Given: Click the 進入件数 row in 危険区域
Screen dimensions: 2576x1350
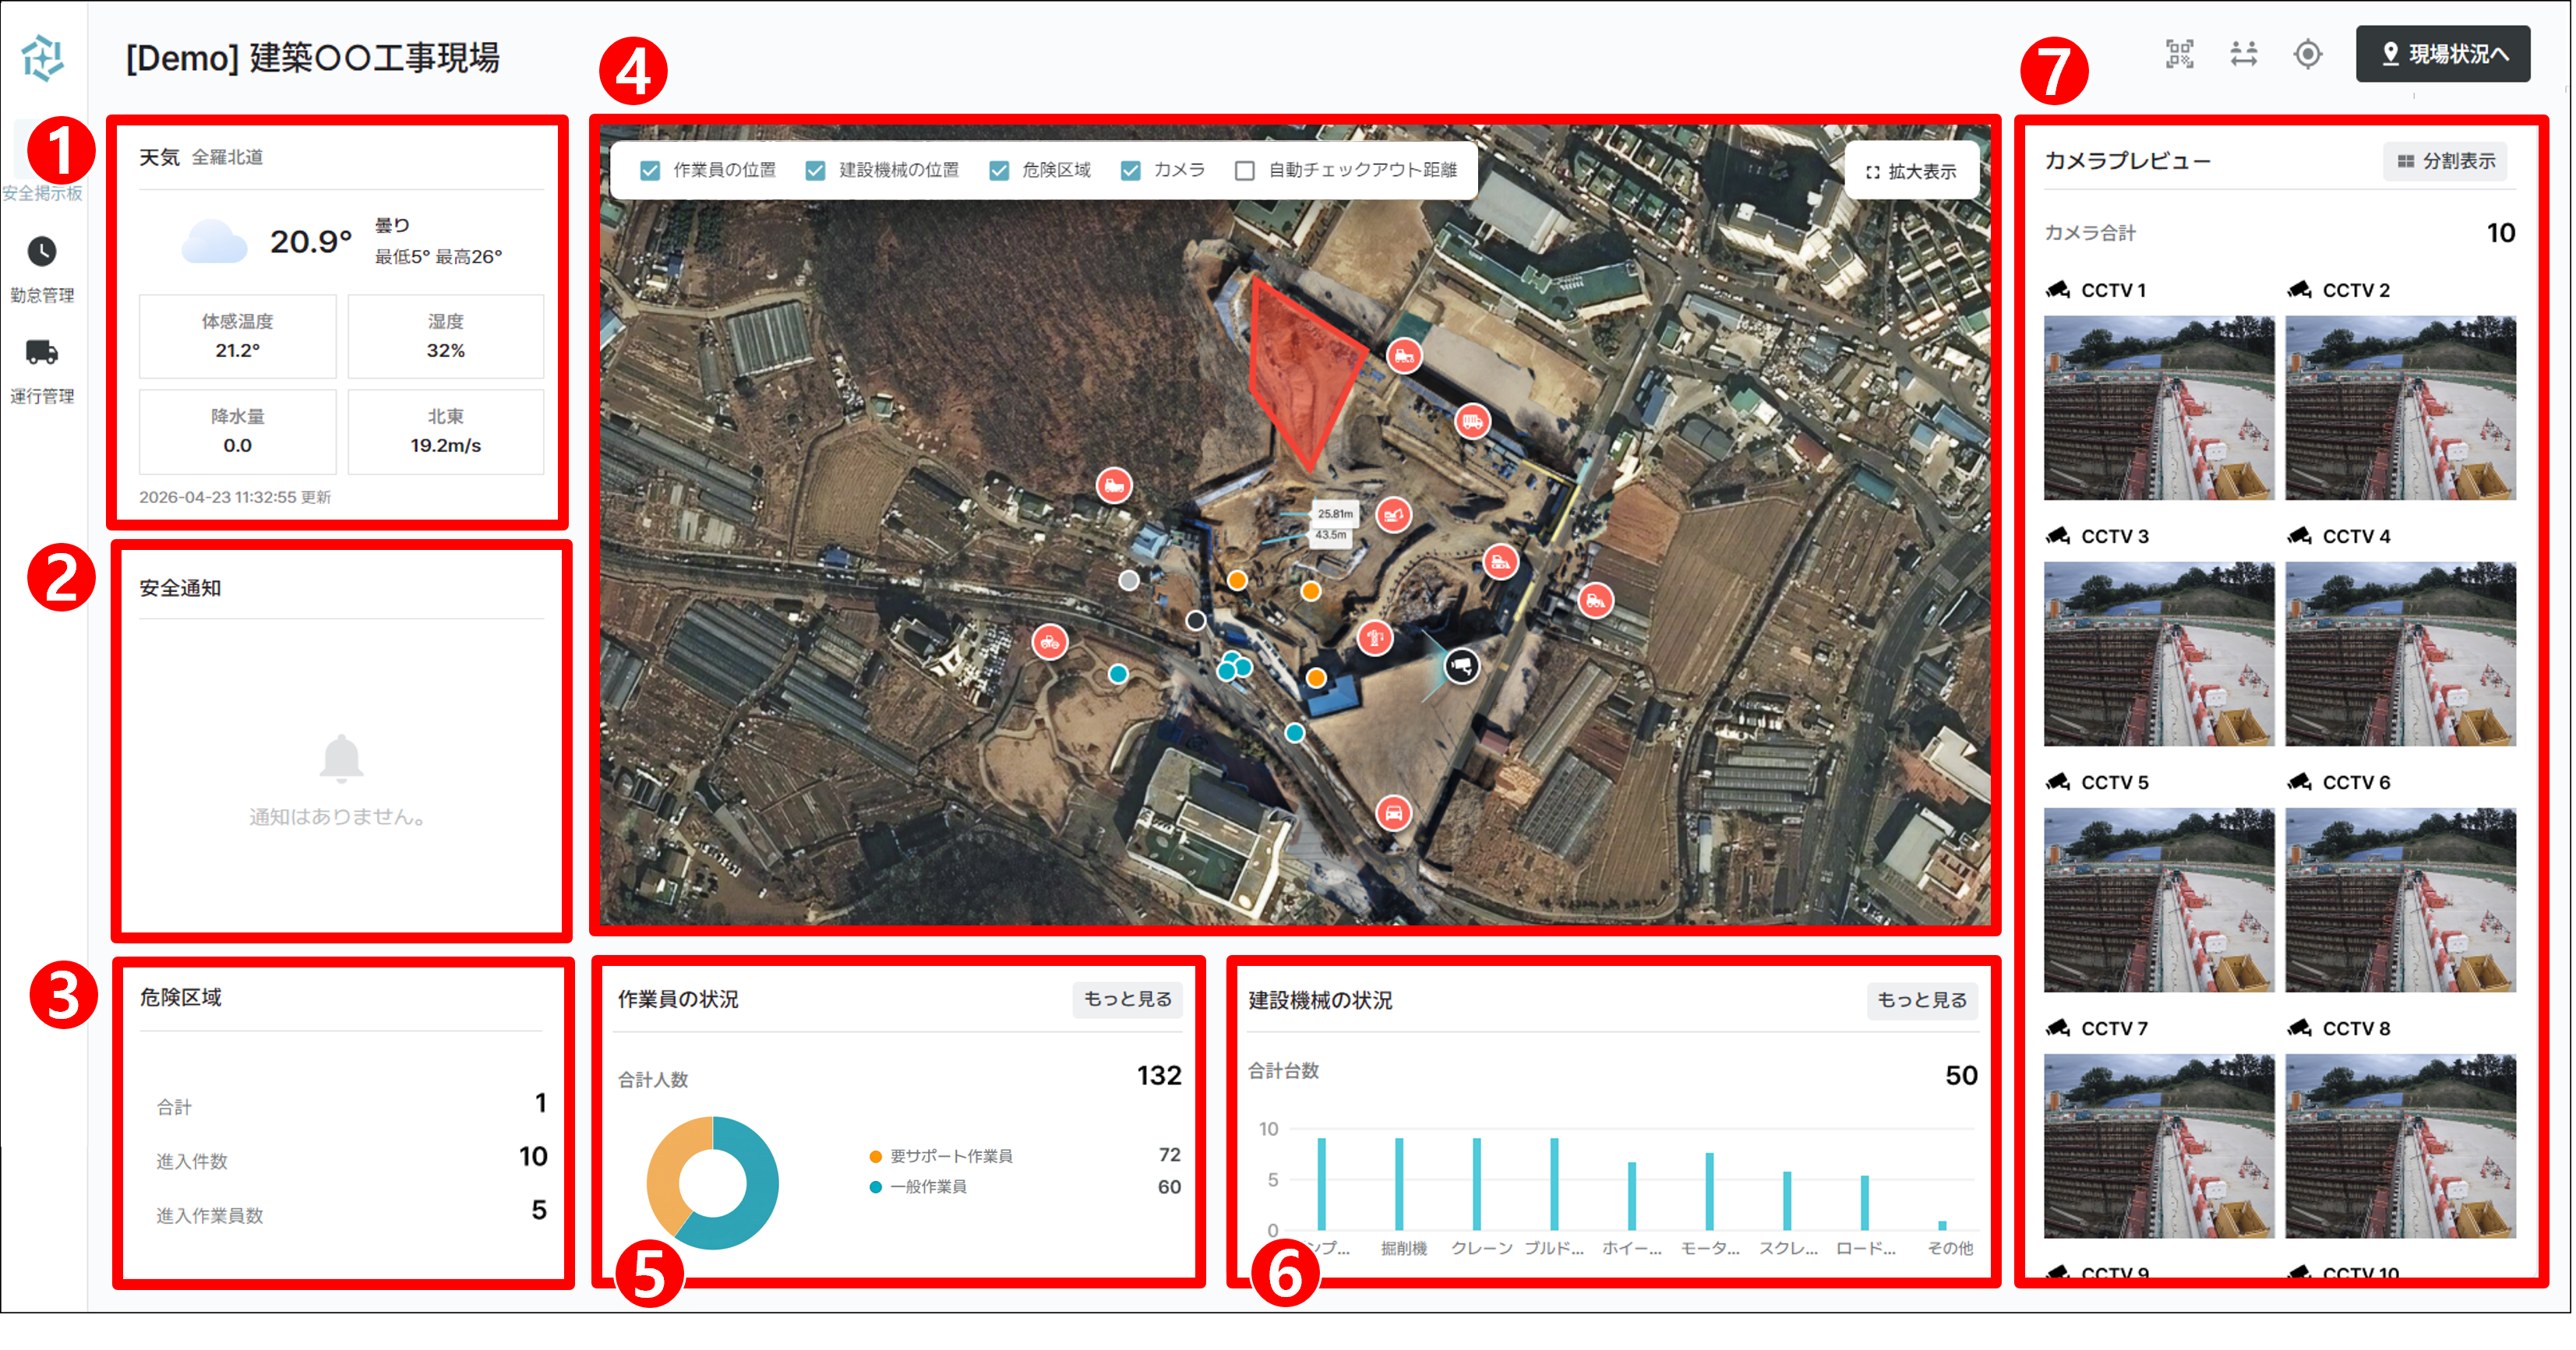Looking at the screenshot, I should [351, 1158].
